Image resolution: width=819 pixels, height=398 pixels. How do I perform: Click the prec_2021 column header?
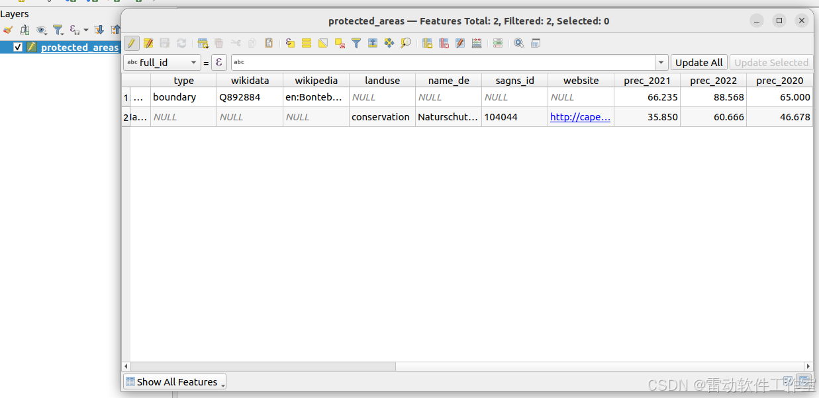648,80
